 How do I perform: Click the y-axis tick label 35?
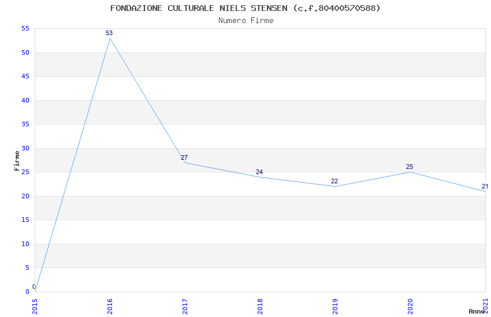coord(25,124)
